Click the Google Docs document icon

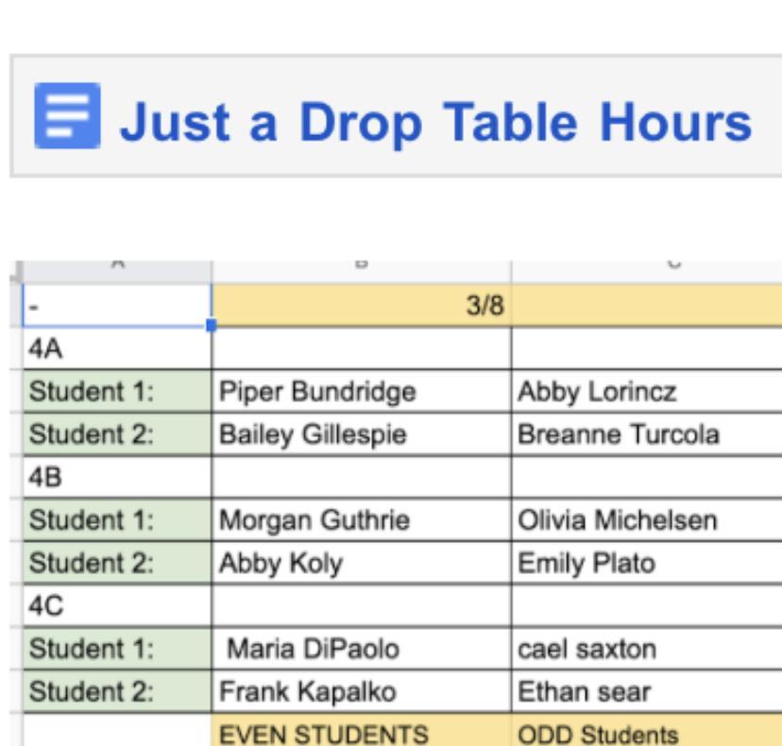pos(66,116)
